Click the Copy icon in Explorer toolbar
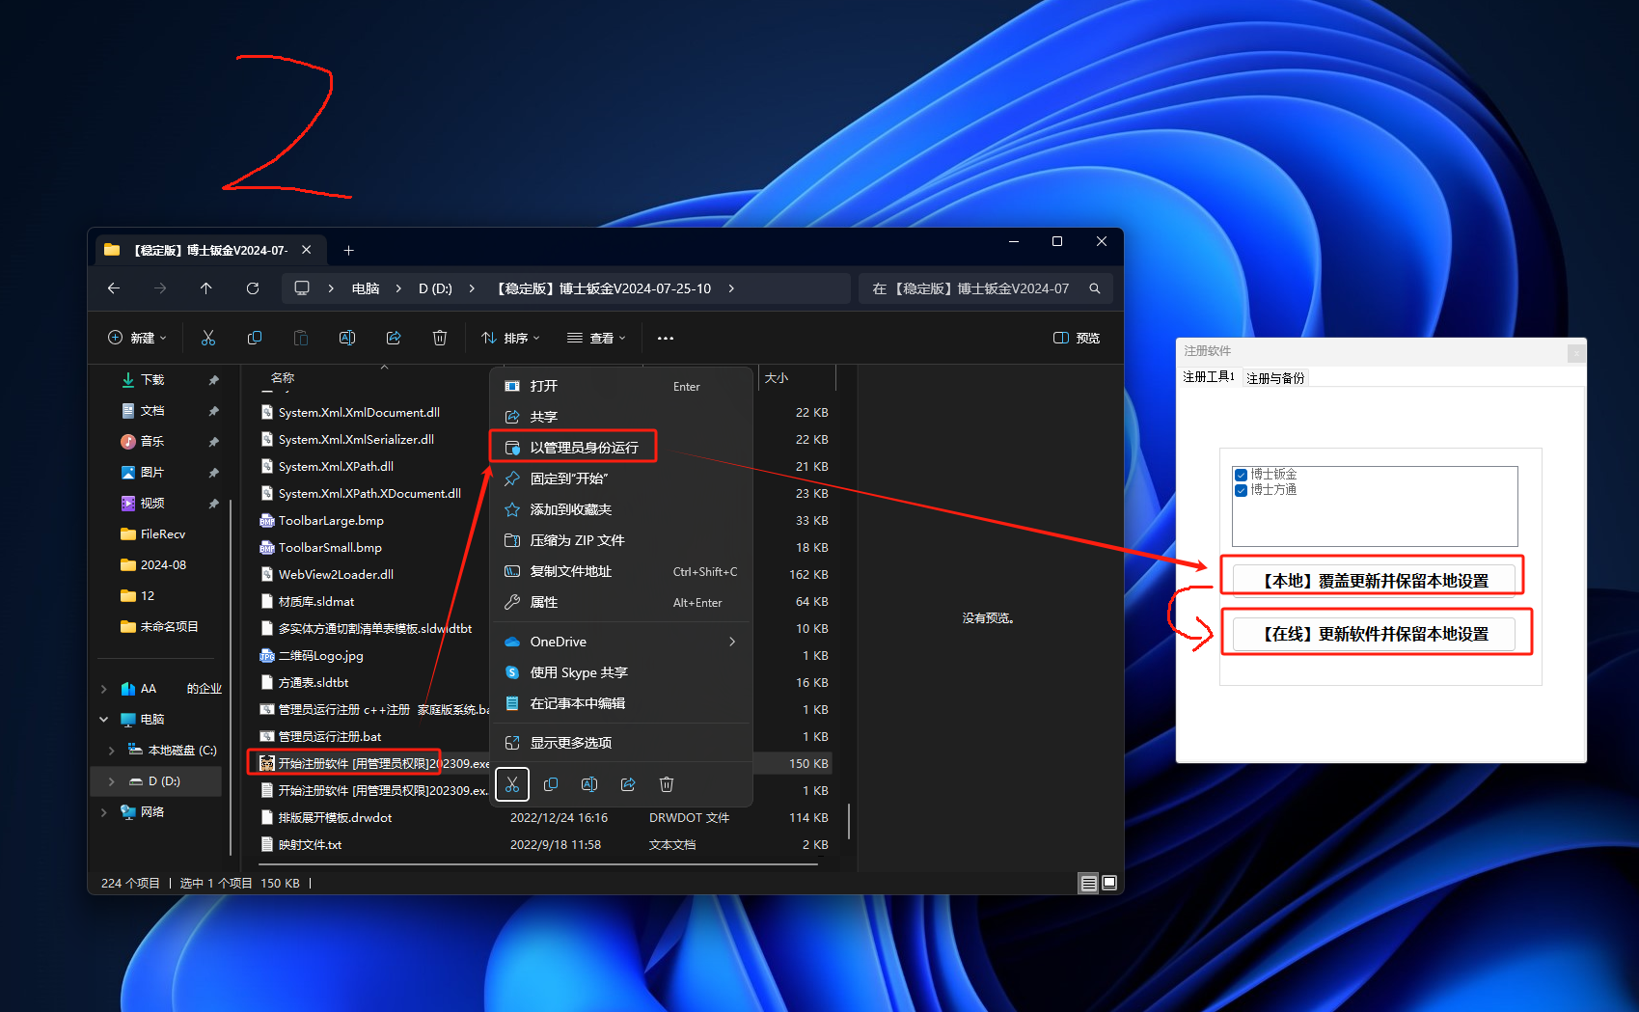1639x1012 pixels. click(x=255, y=338)
